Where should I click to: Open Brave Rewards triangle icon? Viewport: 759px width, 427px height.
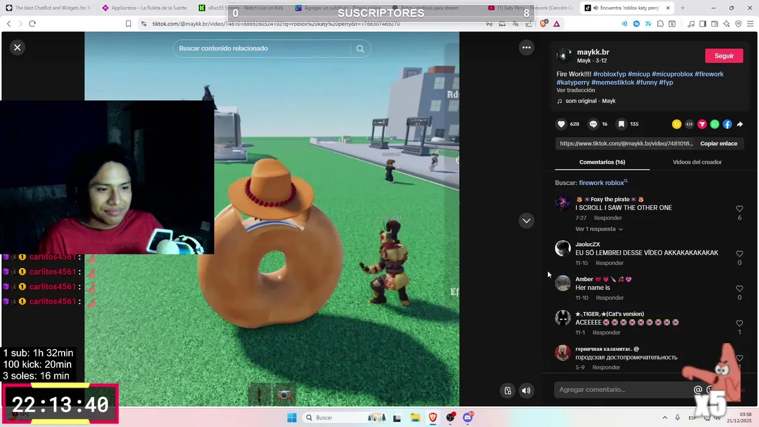[556, 24]
